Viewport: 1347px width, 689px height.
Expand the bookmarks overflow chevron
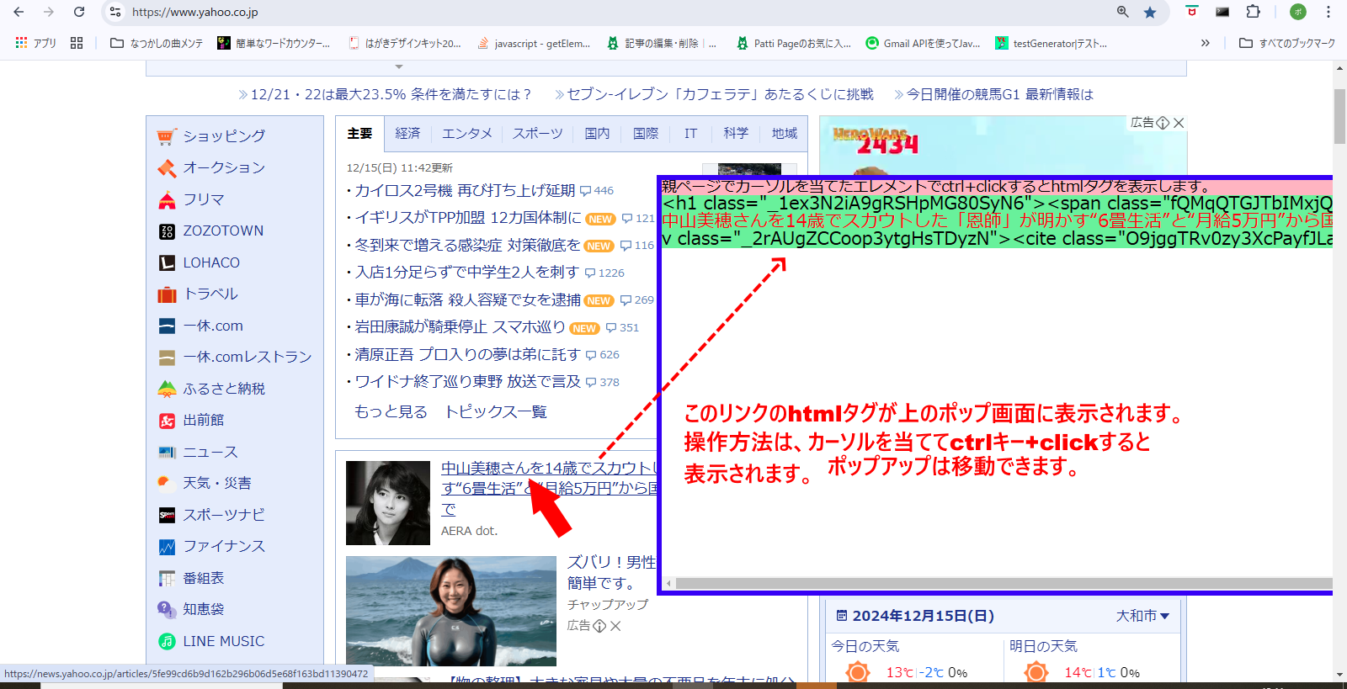[1205, 43]
